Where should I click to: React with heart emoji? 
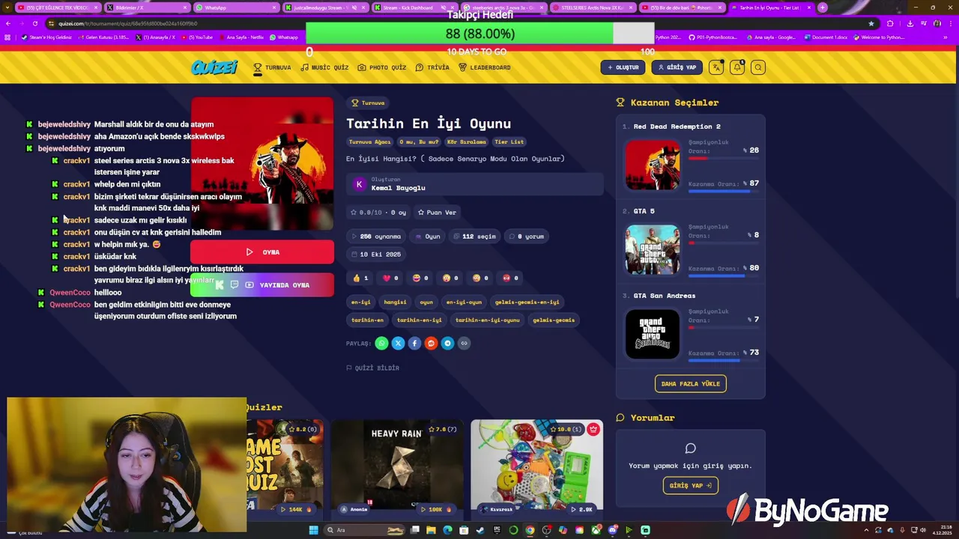tap(390, 278)
